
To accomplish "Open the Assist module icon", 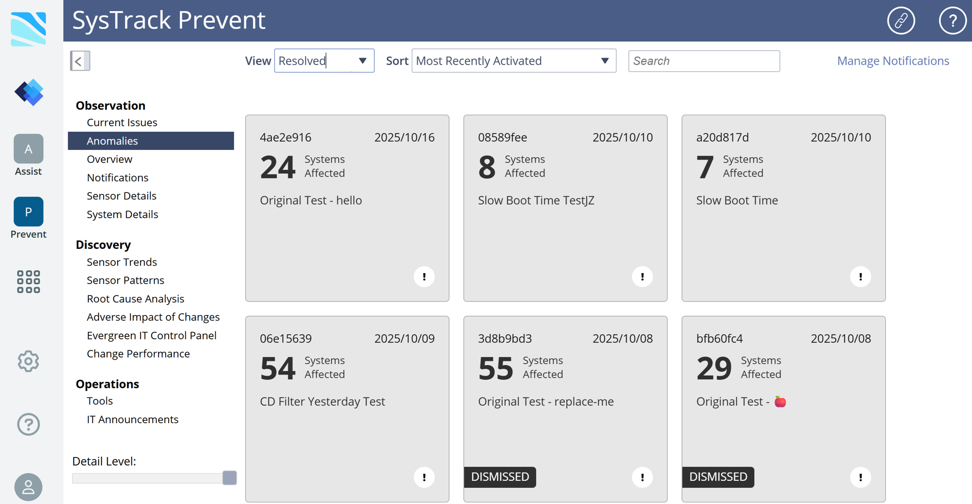I will coord(28,149).
